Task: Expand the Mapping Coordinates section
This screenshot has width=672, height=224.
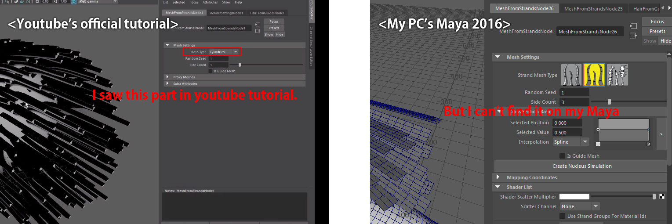Action: pos(498,177)
